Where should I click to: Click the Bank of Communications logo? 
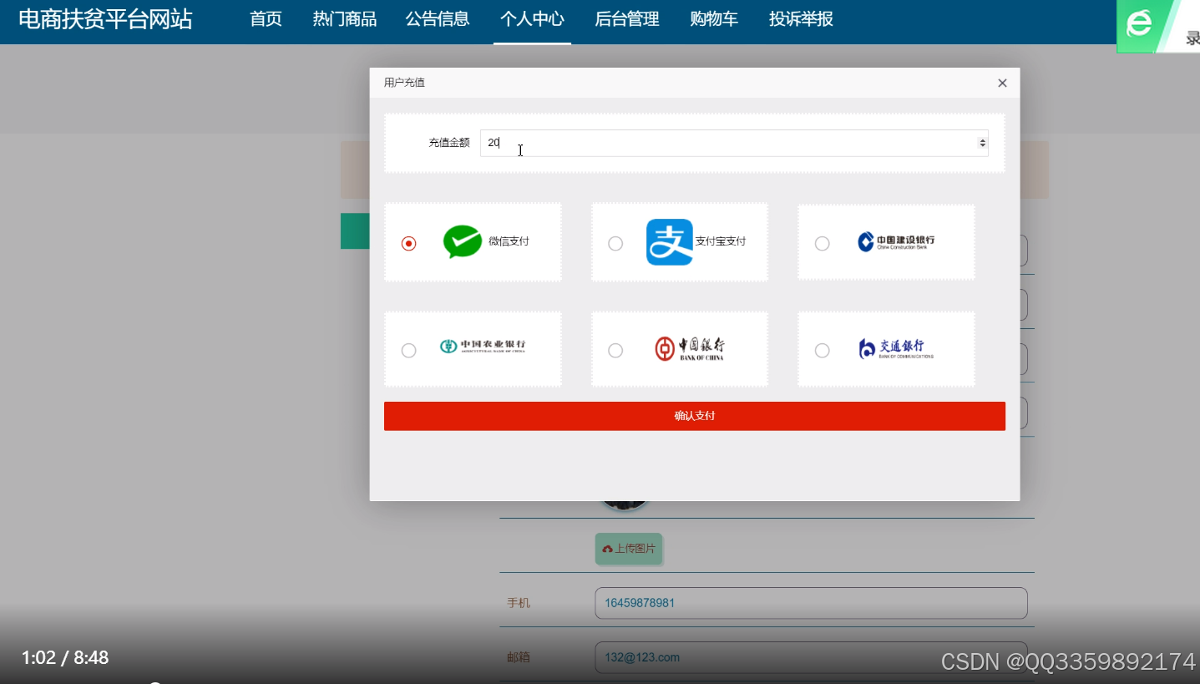896,348
